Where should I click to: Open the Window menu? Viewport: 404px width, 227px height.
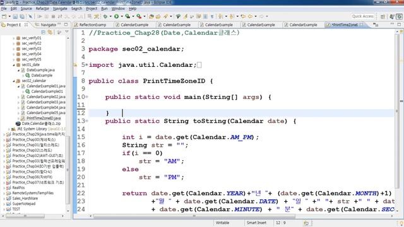118,8
